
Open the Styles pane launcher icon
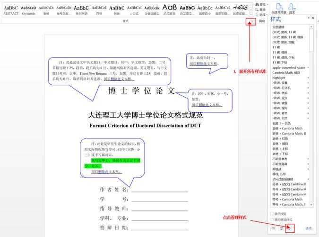pos(252,21)
